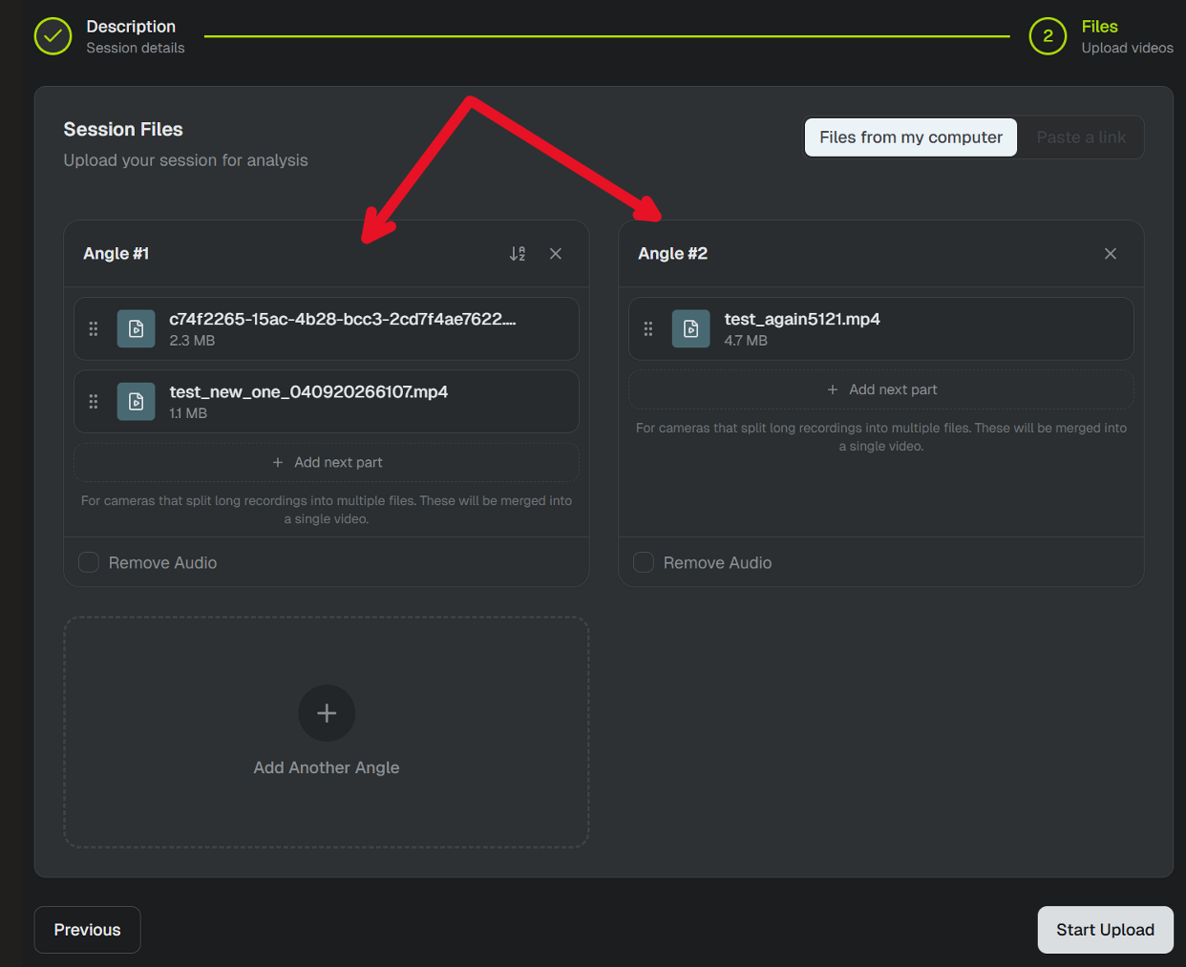Add next part to Angle #1
This screenshot has height=967, width=1186.
coord(327,462)
